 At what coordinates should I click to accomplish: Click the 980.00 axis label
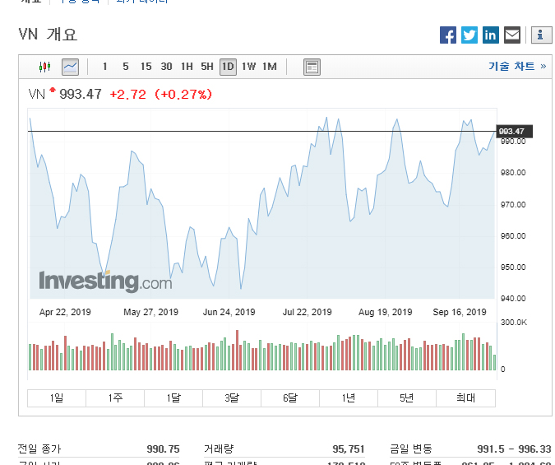click(x=513, y=173)
